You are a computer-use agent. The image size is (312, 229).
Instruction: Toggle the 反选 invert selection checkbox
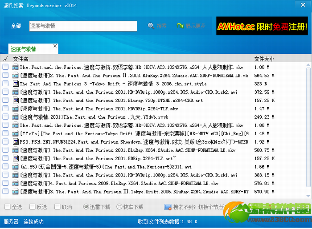[32, 207]
